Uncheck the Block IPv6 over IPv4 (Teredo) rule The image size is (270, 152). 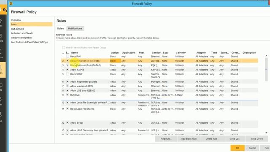pyautogui.click(x=67, y=61)
